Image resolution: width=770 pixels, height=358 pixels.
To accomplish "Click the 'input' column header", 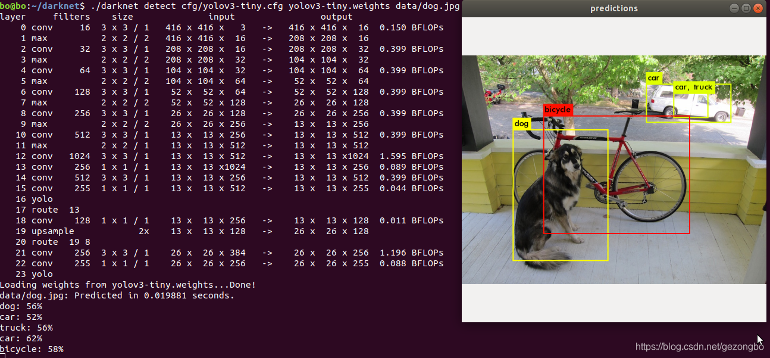I will tap(221, 17).
